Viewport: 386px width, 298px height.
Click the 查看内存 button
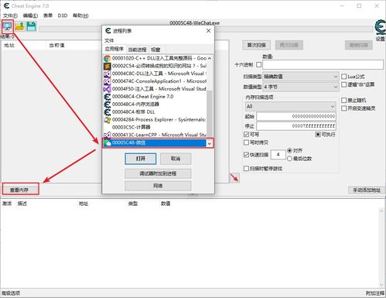(x=21, y=190)
